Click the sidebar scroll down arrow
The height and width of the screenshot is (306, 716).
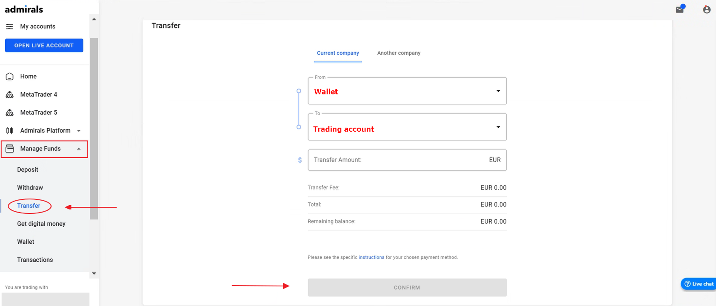point(94,274)
